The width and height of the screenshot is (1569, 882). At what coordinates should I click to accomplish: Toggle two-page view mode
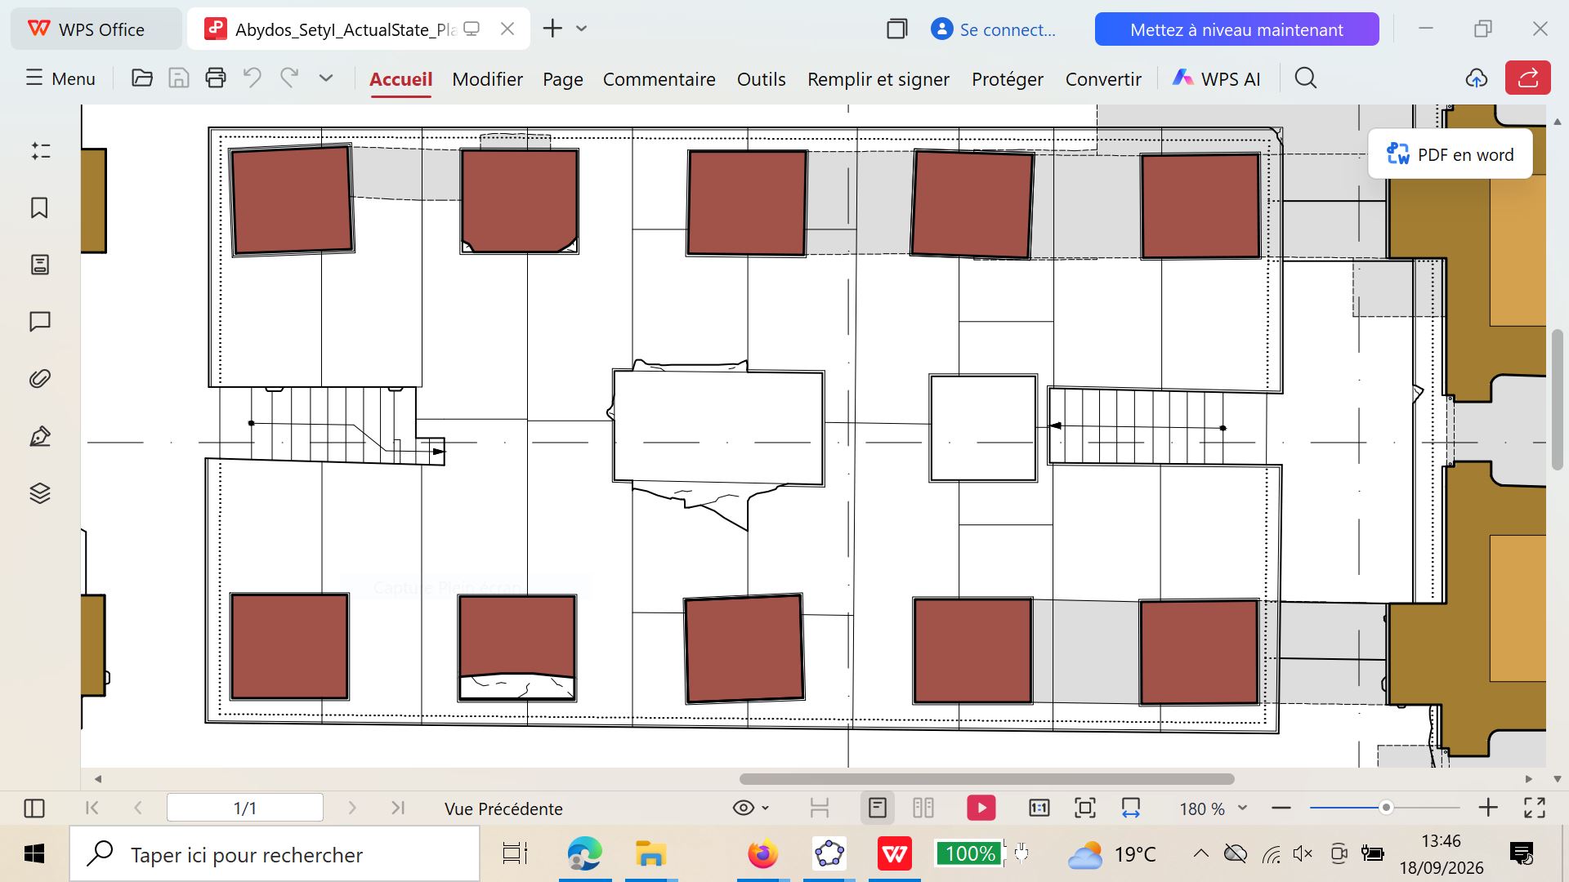(923, 808)
